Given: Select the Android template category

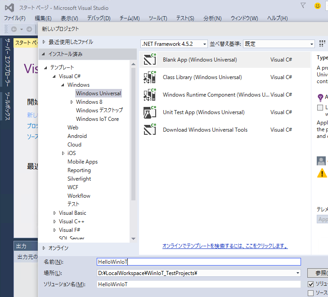Looking at the screenshot, I should click(77, 136).
